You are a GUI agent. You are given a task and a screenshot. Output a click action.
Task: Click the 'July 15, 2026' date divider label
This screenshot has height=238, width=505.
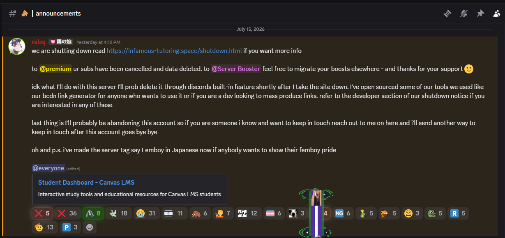tap(250, 30)
